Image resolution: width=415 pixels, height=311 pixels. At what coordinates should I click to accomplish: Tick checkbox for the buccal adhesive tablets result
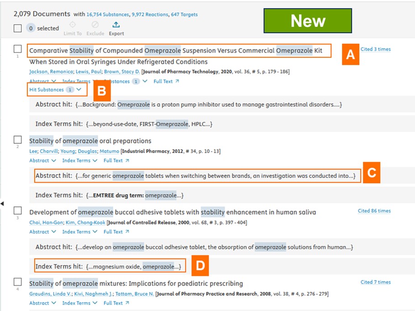point(17,210)
